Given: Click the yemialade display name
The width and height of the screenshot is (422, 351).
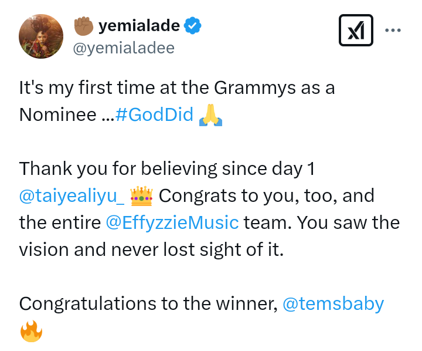Looking at the screenshot, I should [139, 26].
